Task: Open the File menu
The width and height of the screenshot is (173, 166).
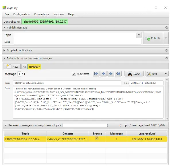Action: pyautogui.click(x=7, y=14)
